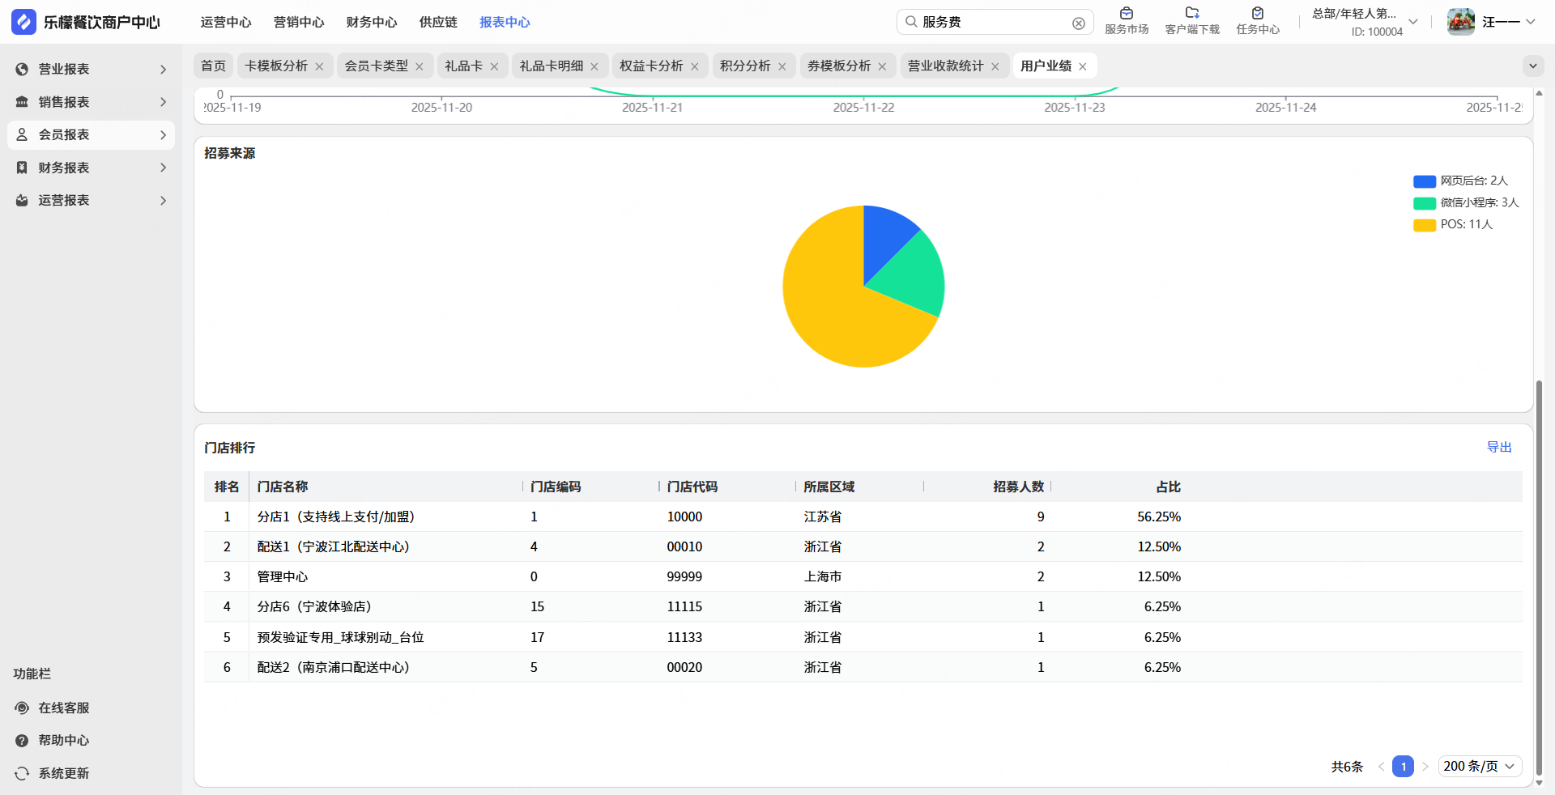Toggle the 网页后台 legend series
Screen dimensions: 1555x795
coord(1460,181)
